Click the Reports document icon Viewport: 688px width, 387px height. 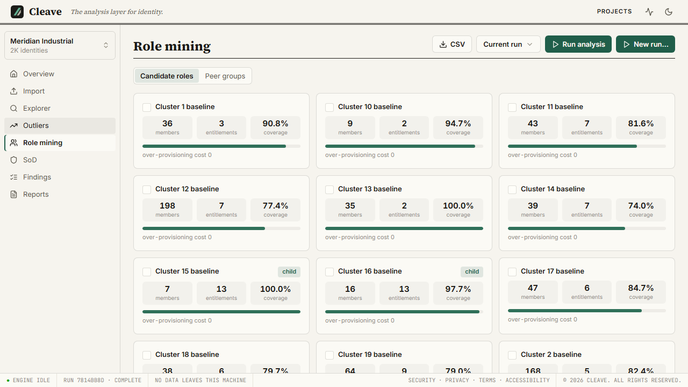[x=14, y=195]
